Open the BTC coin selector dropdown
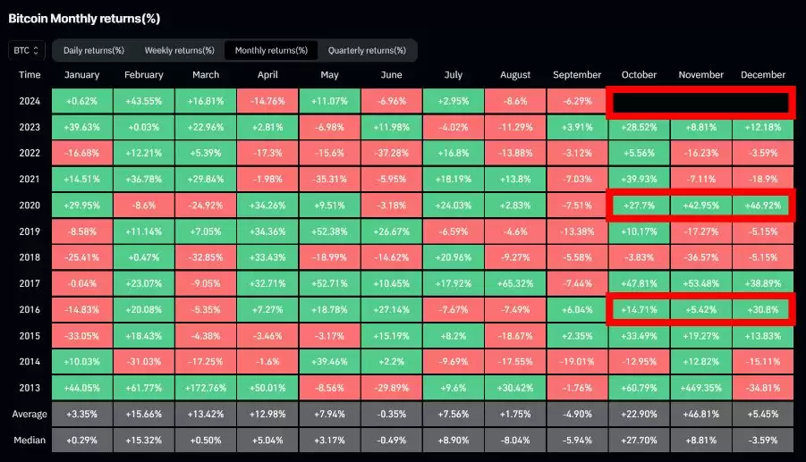Screen dimensions: 806x462 (27, 50)
